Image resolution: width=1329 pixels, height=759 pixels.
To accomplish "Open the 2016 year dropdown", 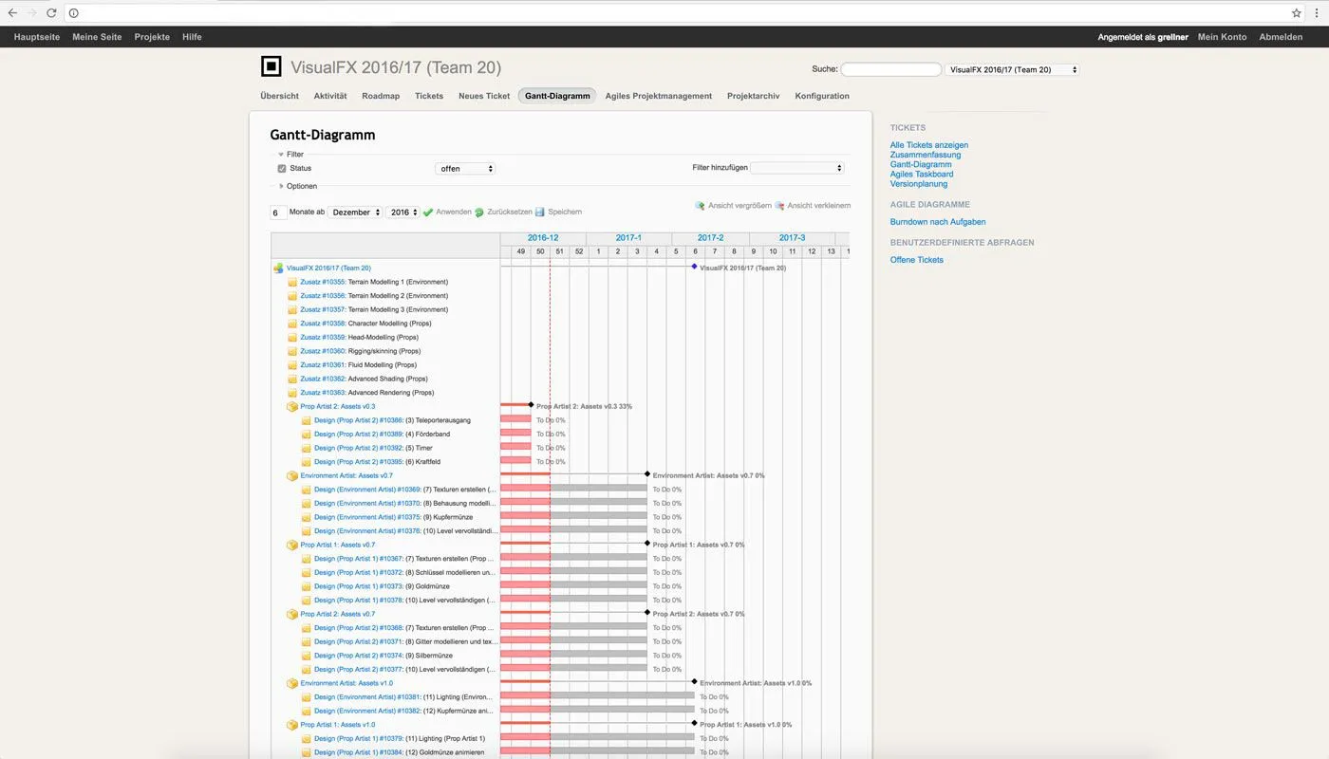I will pos(402,213).
